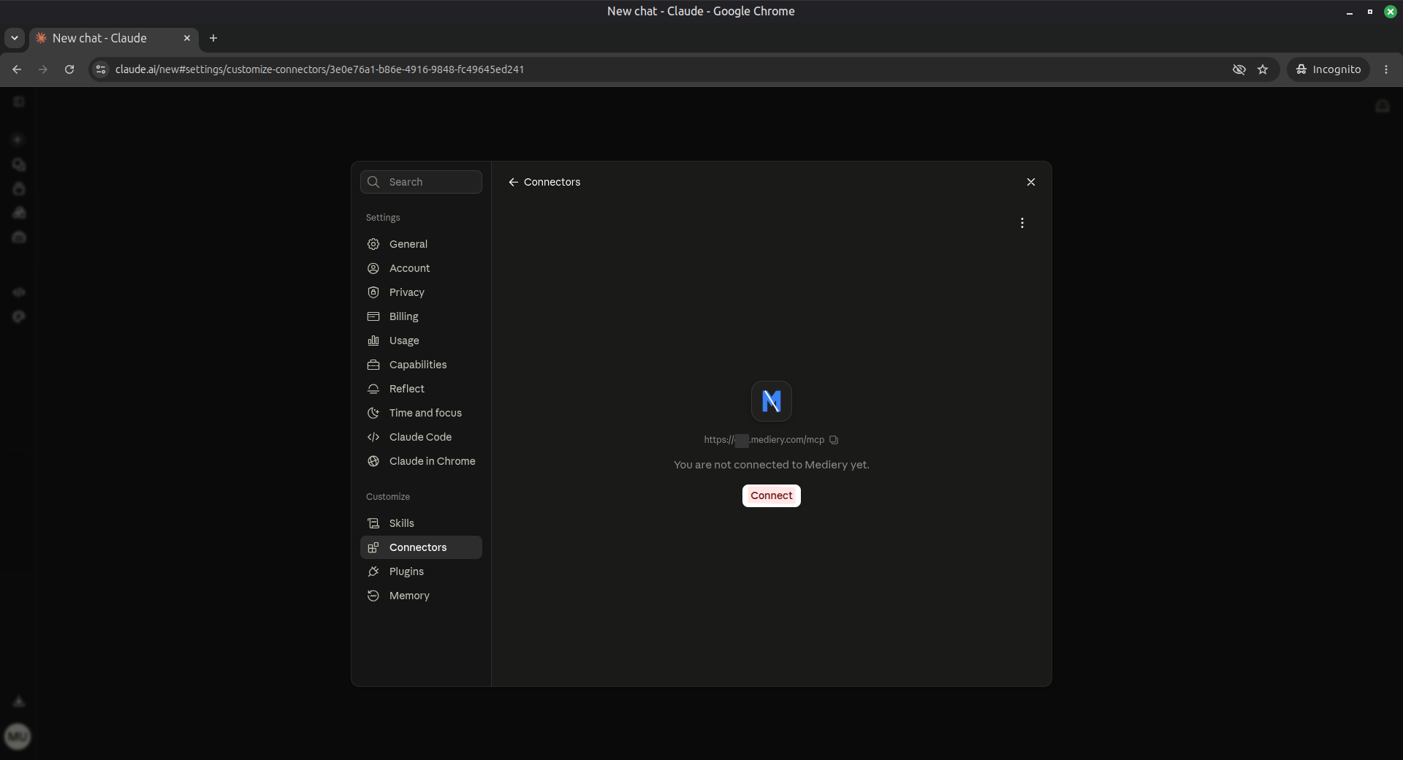The width and height of the screenshot is (1403, 760).
Task: Select Connectors under Customize
Action: tap(421, 547)
